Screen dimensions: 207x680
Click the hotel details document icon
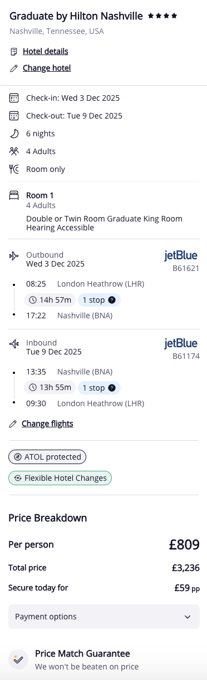[x=14, y=52]
